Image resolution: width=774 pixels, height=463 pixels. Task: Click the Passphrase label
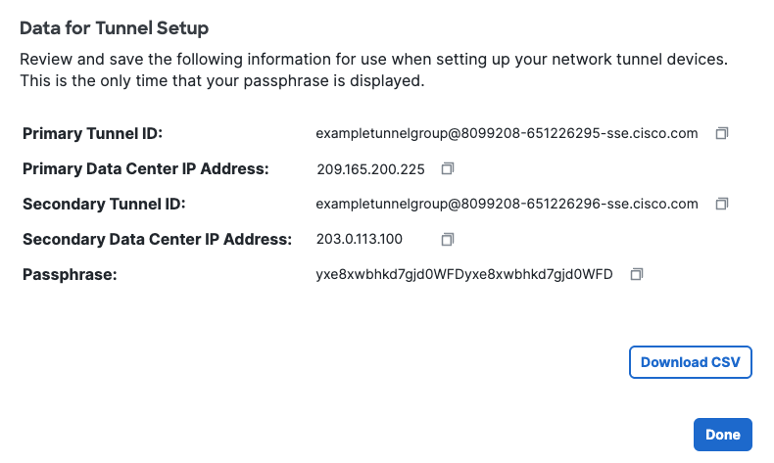click(x=70, y=274)
